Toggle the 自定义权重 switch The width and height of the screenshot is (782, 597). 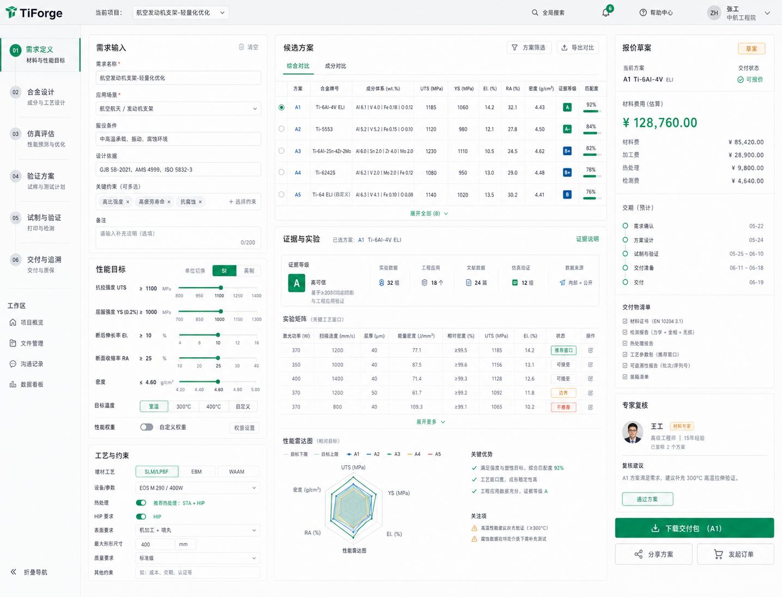tap(147, 427)
